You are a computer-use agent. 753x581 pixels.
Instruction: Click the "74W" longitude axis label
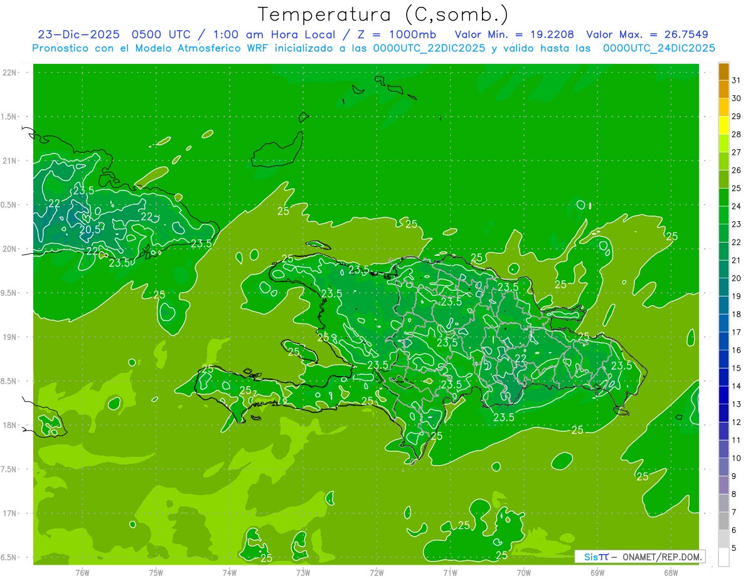229,573
